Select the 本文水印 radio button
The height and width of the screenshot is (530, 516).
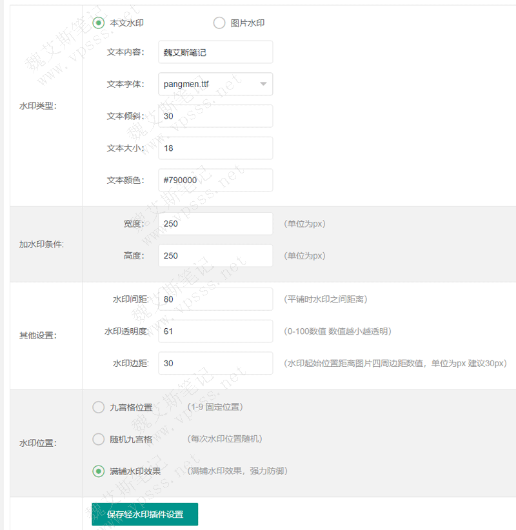pyautogui.click(x=98, y=23)
